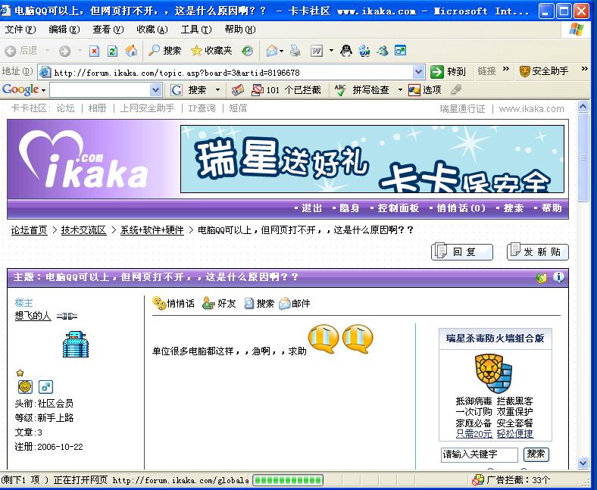Open the 技术交流区 breadcrumb link

click(83, 230)
